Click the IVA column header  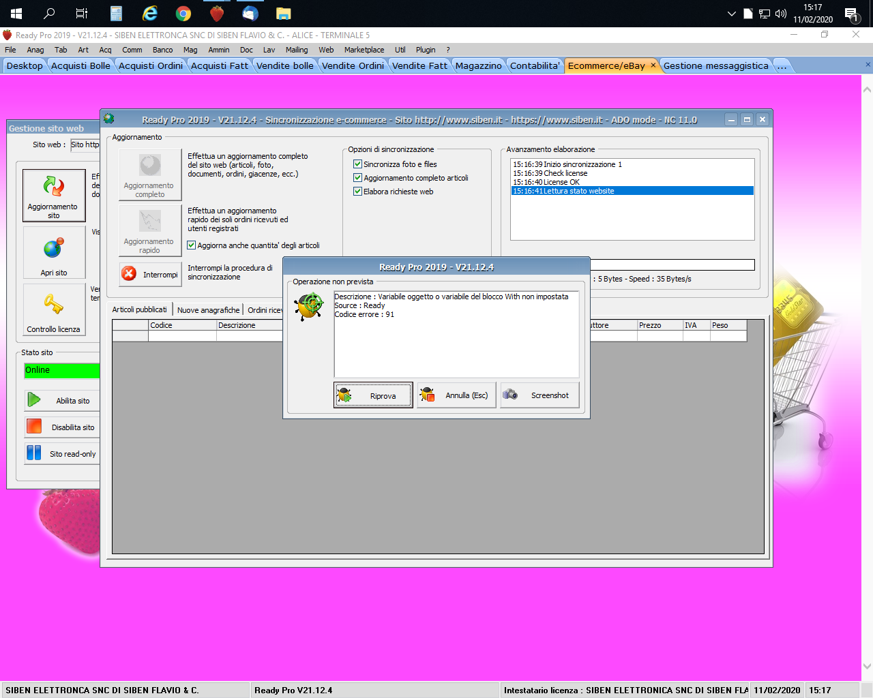[x=697, y=325]
